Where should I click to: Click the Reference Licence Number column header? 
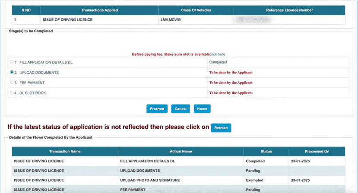[289, 10]
